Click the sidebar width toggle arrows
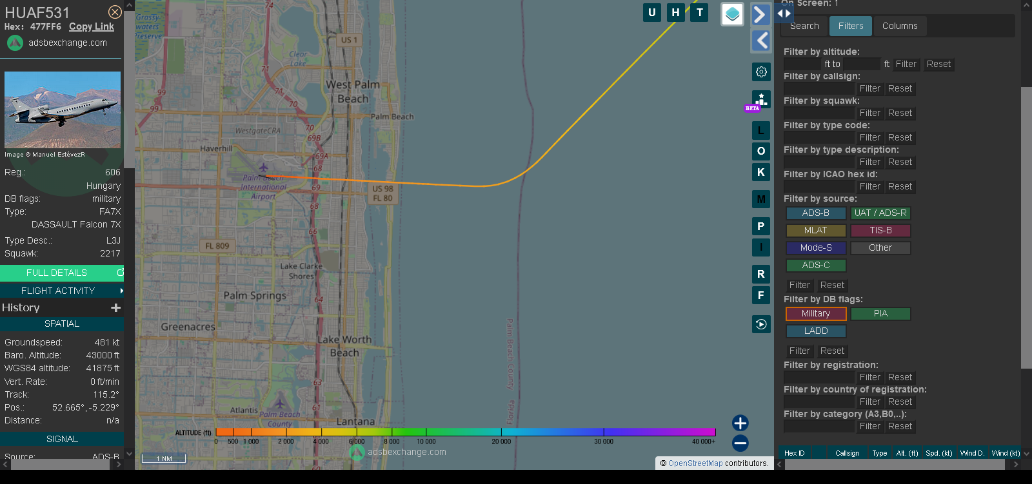The height and width of the screenshot is (484, 1032). click(784, 13)
